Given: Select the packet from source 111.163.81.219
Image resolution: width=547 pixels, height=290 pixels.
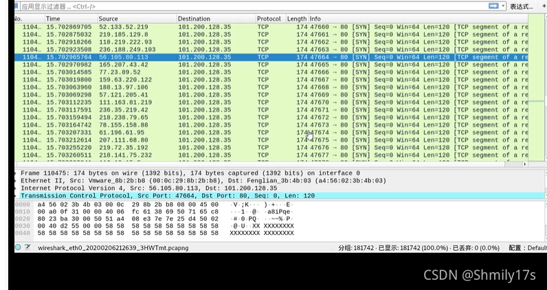Looking at the screenshot, I should 271,102.
